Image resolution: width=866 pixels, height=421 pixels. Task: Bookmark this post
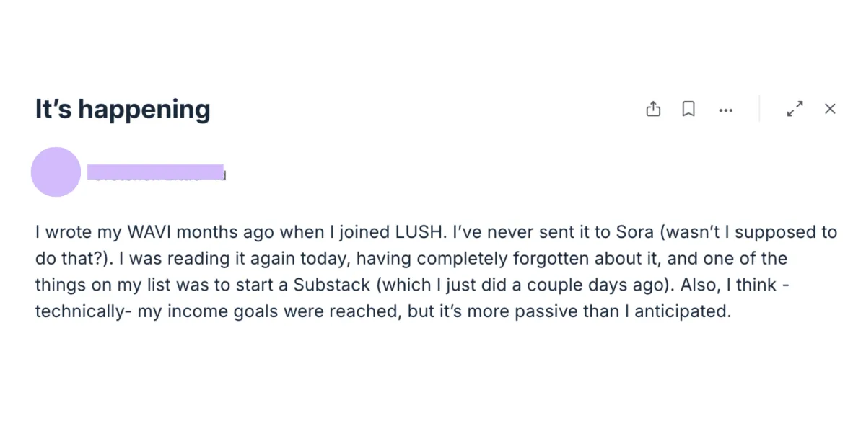(688, 110)
